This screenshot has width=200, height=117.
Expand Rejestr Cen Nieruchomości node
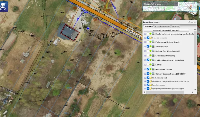coord(145,51)
